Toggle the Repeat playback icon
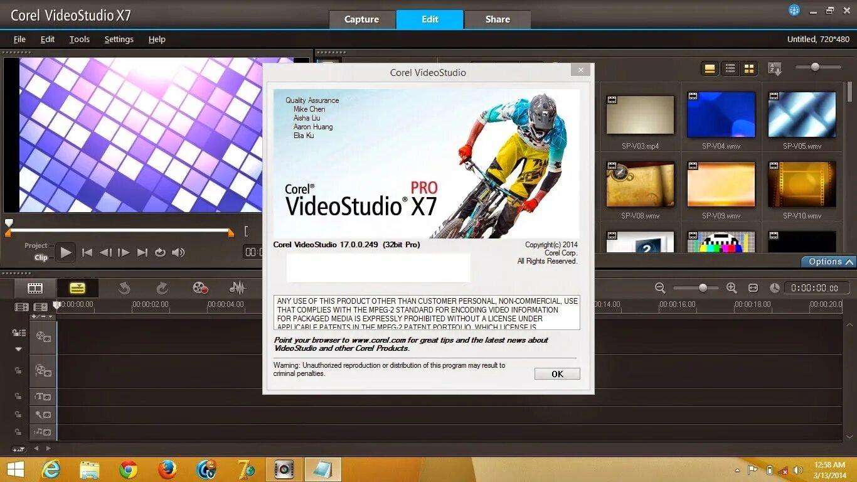This screenshot has width=857, height=482. click(x=160, y=252)
